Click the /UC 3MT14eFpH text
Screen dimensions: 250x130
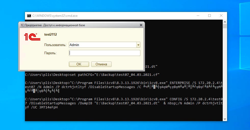tap(44, 107)
